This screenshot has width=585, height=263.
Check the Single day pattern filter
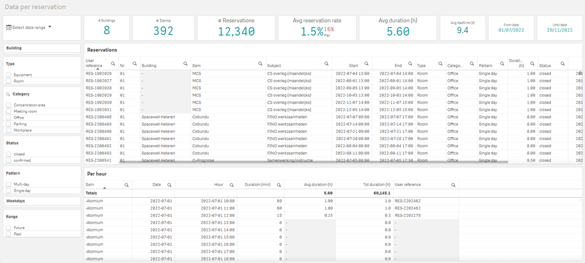pyautogui.click(x=9, y=191)
